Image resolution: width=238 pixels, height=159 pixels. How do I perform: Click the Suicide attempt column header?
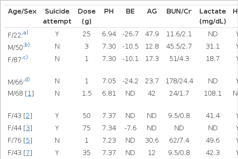57,16
